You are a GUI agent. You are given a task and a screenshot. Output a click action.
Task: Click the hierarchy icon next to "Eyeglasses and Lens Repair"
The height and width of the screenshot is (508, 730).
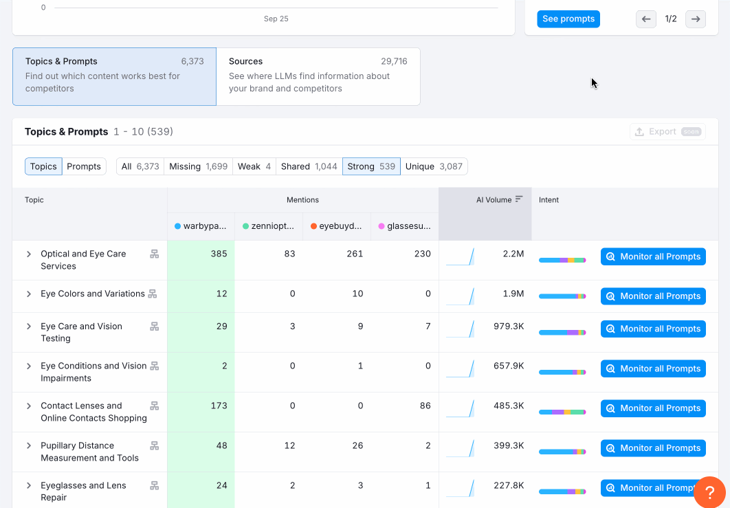tap(155, 485)
